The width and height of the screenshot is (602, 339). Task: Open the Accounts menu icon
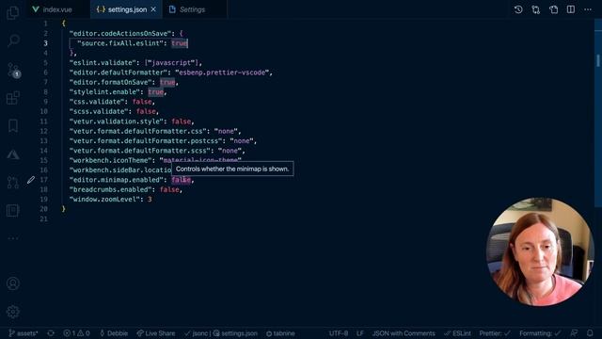tap(13, 283)
